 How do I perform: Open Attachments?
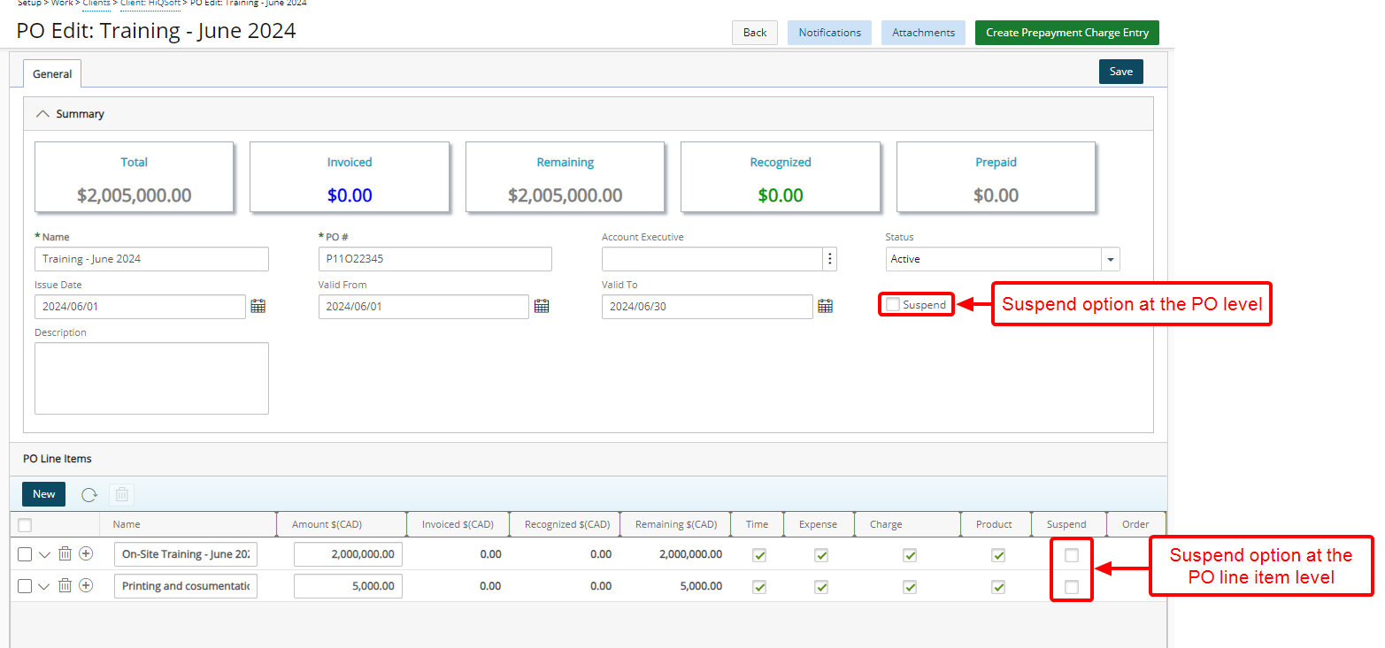[x=923, y=33]
